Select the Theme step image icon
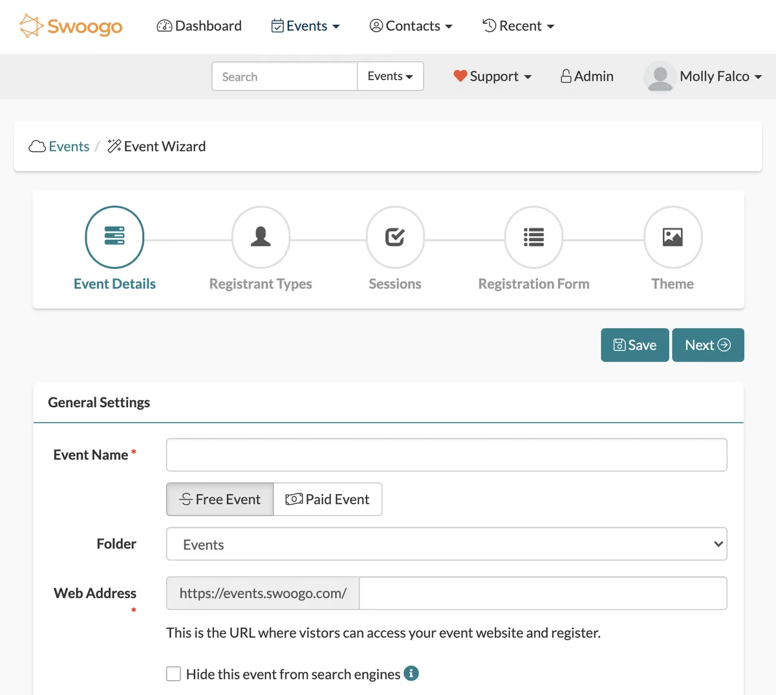Screen dimensions: 776x695 673,237
